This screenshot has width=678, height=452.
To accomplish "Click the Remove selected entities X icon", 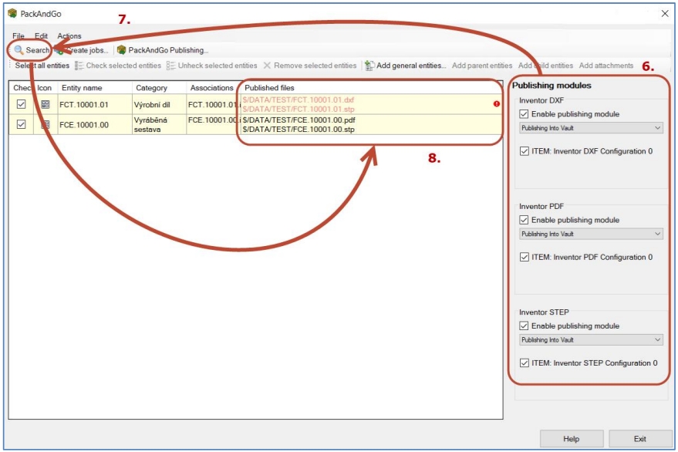I will tap(267, 66).
